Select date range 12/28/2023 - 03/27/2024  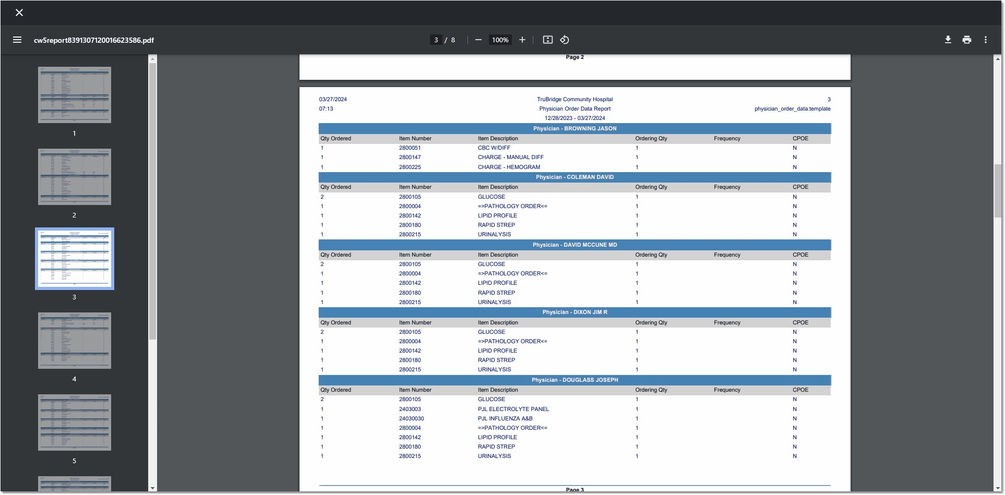click(x=575, y=118)
